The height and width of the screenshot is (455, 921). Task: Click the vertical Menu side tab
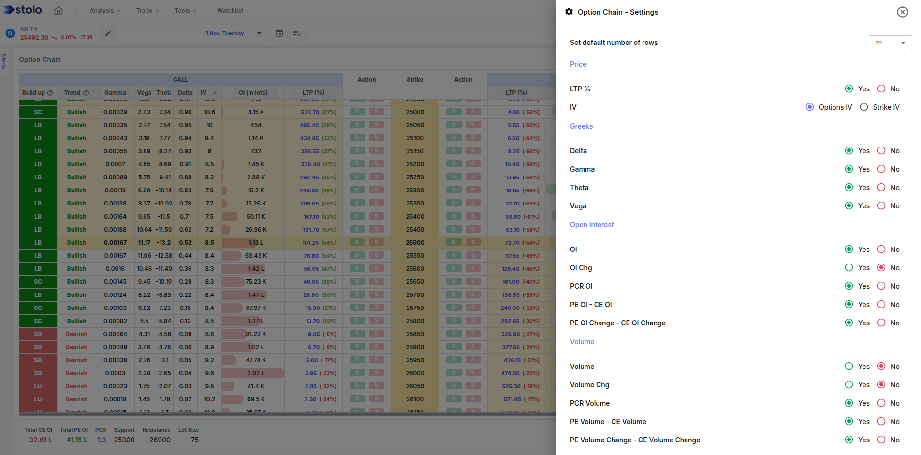pyautogui.click(x=4, y=61)
